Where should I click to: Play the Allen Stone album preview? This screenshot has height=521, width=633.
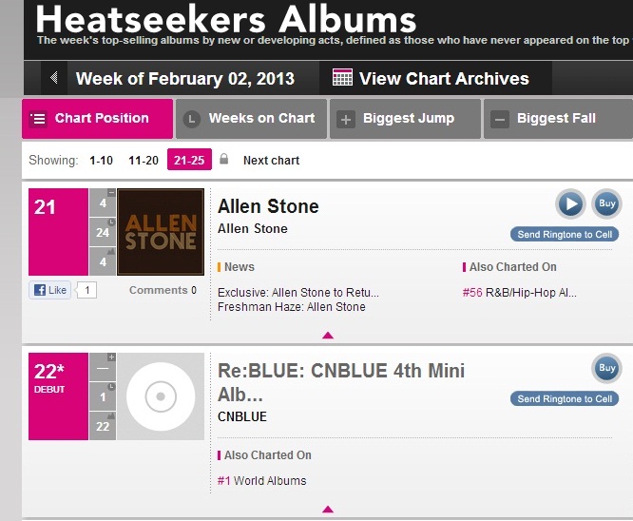click(x=570, y=204)
